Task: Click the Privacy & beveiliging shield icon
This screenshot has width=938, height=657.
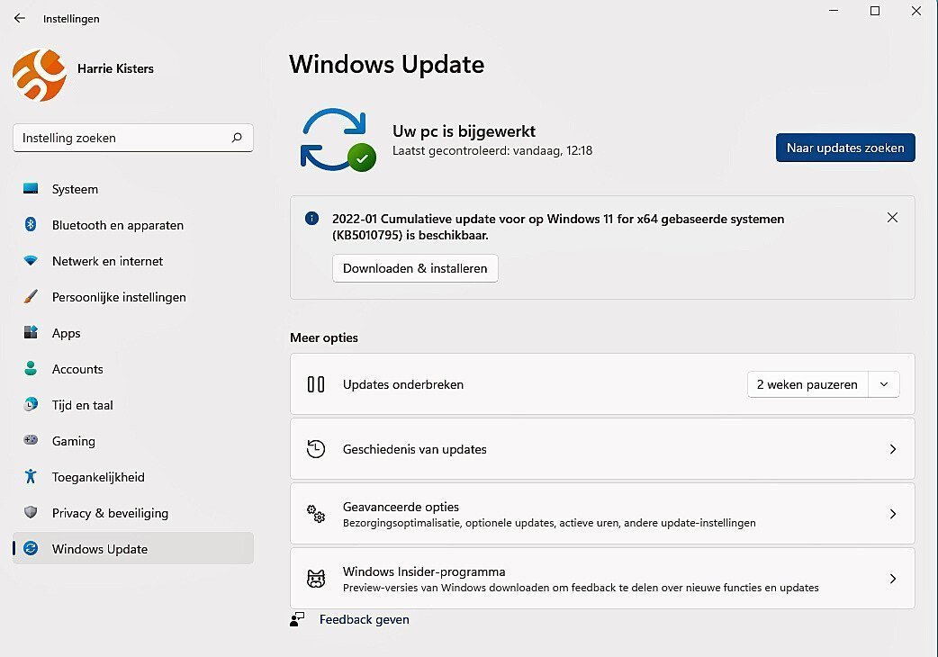Action: click(x=31, y=512)
